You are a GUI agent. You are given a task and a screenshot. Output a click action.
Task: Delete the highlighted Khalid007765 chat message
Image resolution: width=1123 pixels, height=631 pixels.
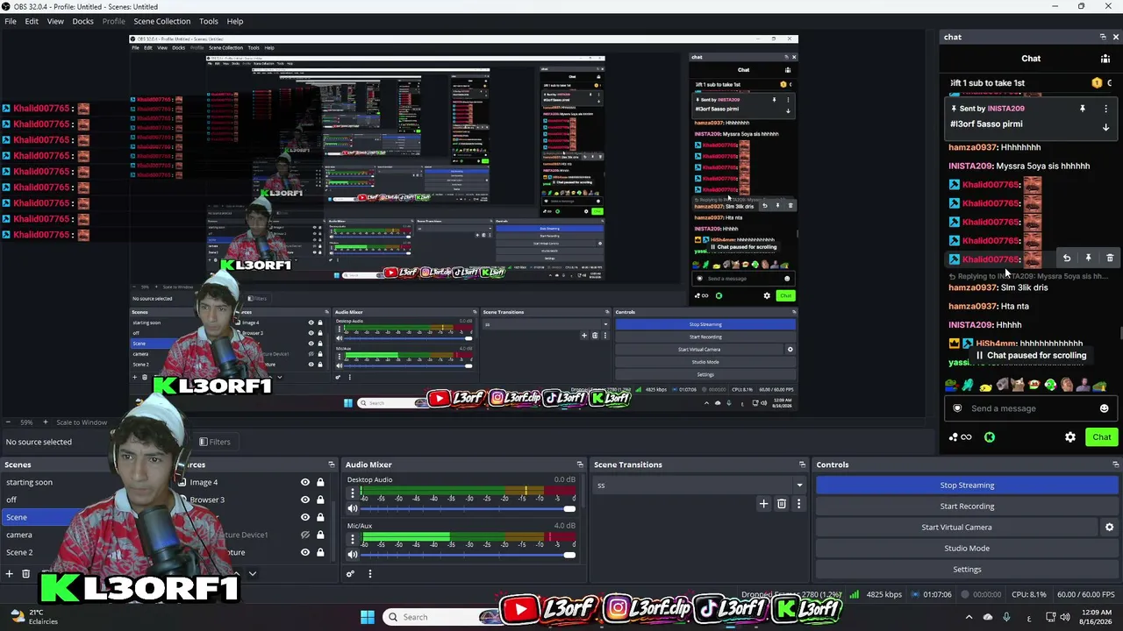[1110, 259]
